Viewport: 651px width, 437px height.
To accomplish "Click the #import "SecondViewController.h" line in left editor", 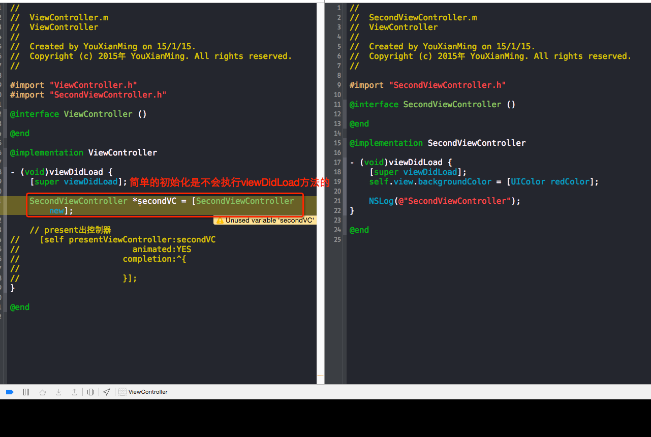I will tap(88, 95).
